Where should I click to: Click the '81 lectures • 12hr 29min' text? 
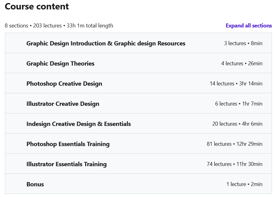(x=234, y=144)
